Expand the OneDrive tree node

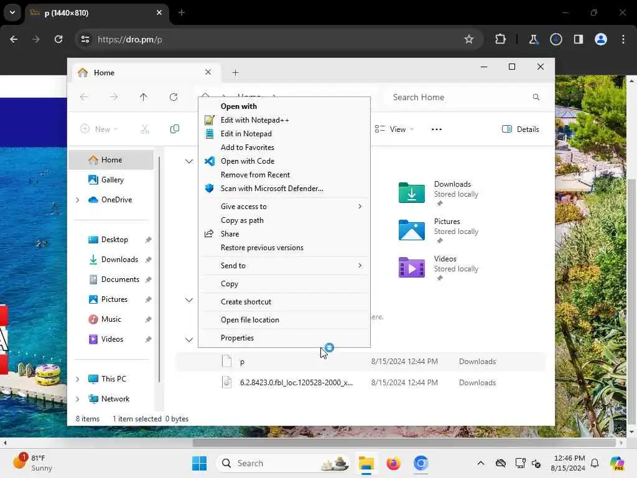[78, 200]
